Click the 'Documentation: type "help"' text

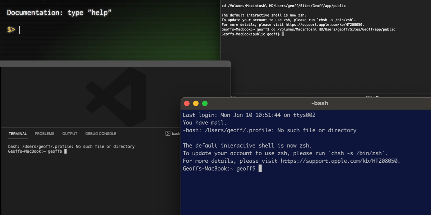pyautogui.click(x=59, y=13)
